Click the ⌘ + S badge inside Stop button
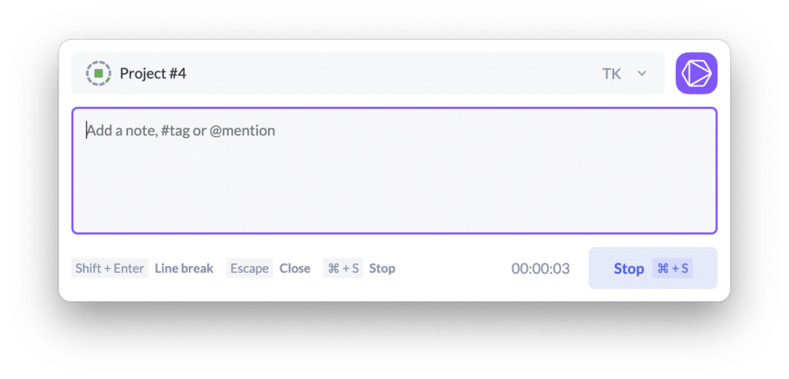Image resolution: width=789 pixels, height=379 pixels. [x=672, y=268]
